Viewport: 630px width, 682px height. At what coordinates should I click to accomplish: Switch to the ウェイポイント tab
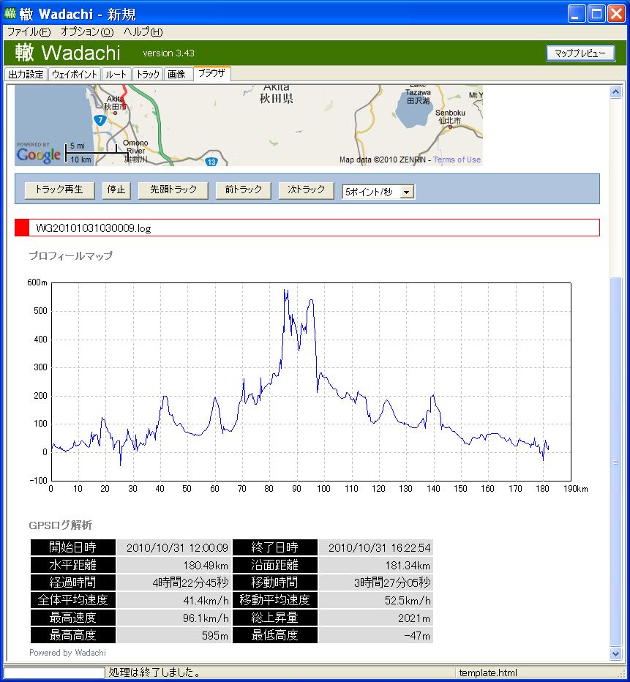[75, 74]
